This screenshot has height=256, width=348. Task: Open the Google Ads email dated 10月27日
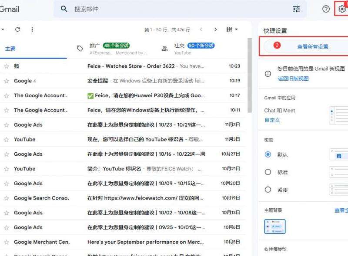click(x=123, y=154)
